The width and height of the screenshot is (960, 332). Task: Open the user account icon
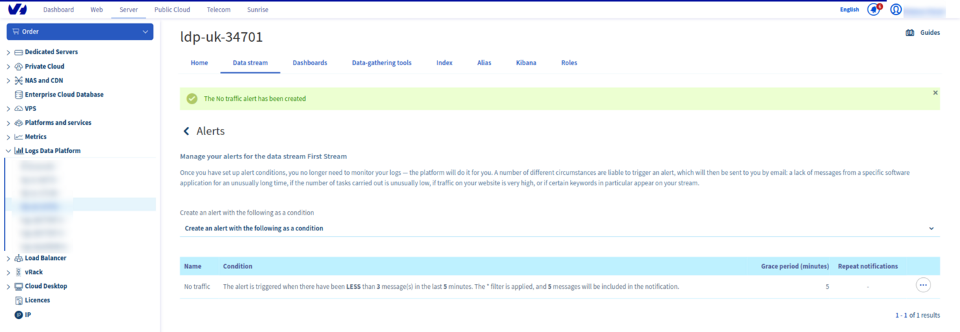tap(896, 10)
